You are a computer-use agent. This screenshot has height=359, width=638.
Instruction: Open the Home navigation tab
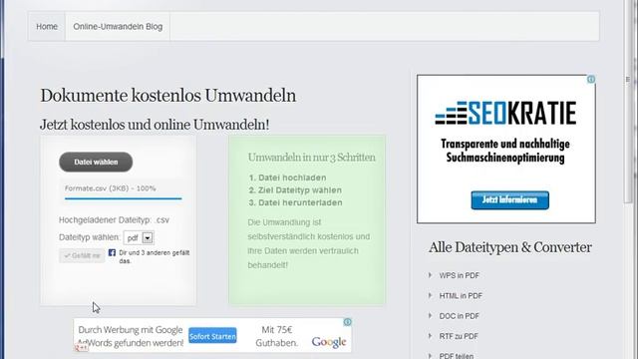click(47, 27)
